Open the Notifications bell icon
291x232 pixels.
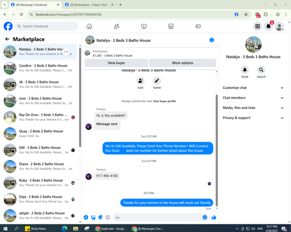(268, 26)
